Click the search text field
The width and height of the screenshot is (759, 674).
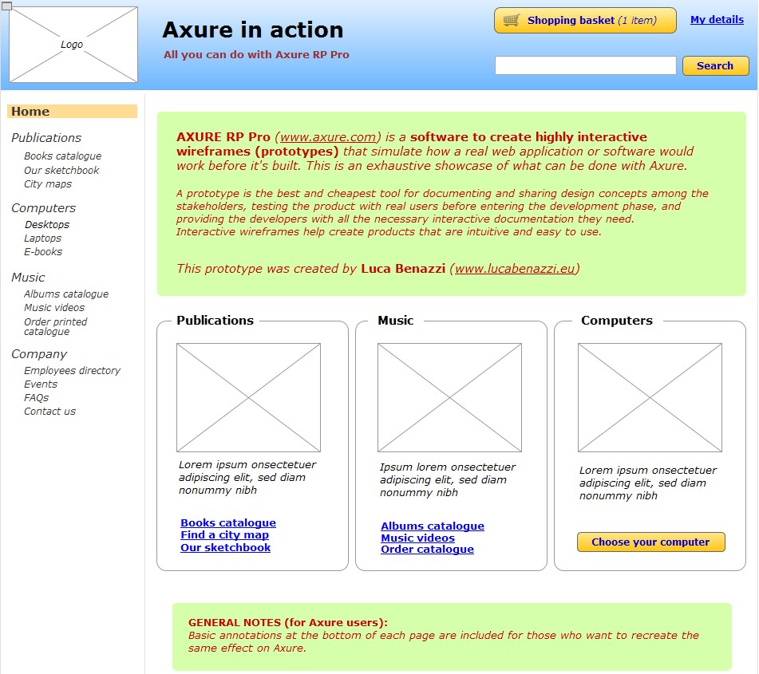click(585, 65)
